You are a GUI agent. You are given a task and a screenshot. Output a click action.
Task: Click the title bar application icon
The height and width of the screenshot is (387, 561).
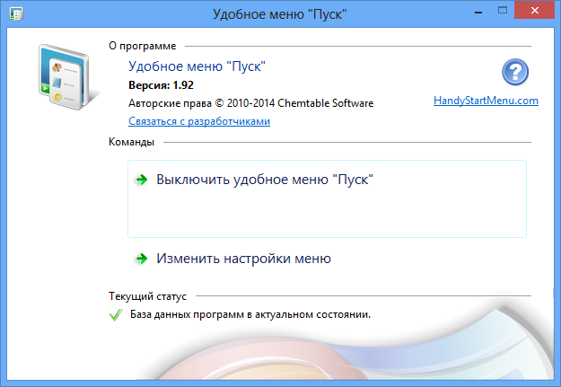[x=16, y=13]
